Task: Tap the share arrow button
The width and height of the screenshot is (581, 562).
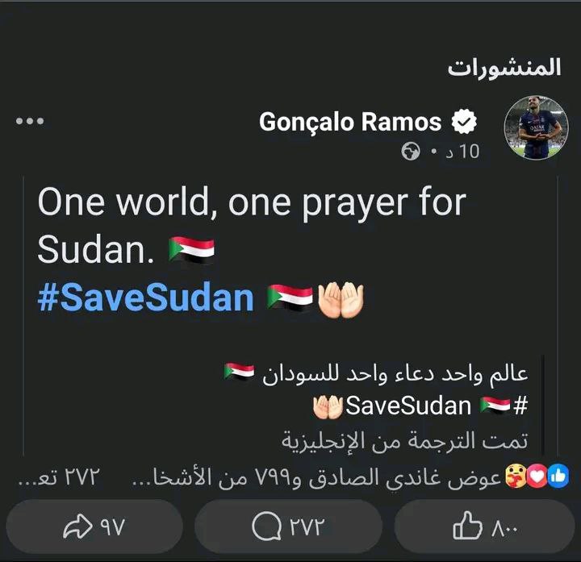Action: (x=94, y=526)
